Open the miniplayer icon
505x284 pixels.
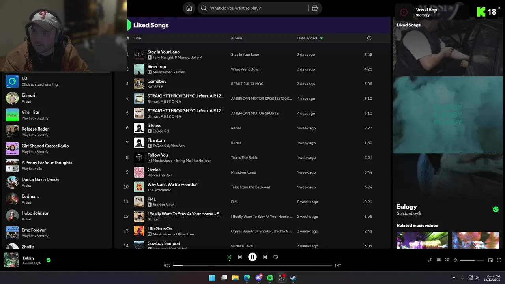click(x=490, y=260)
